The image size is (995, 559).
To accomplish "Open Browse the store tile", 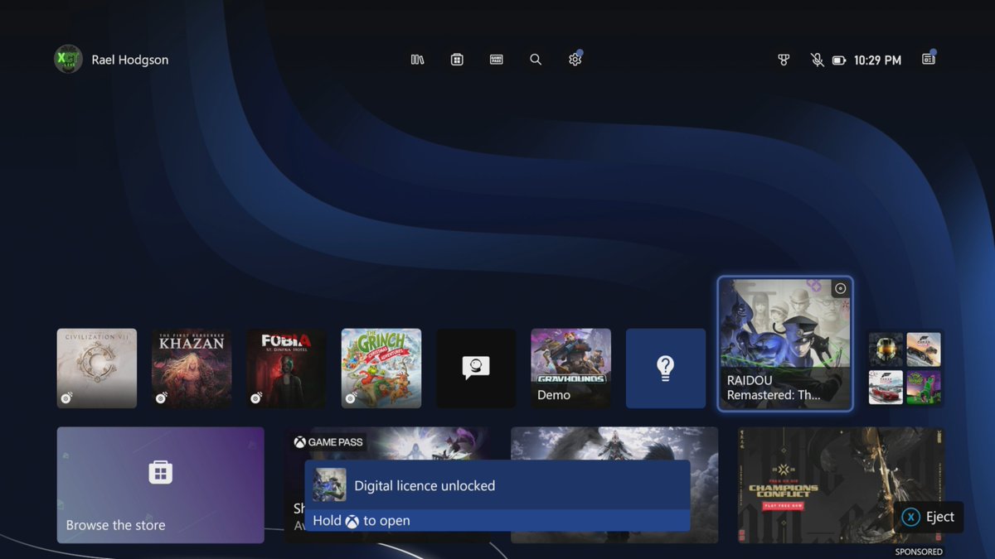I will [x=161, y=485].
